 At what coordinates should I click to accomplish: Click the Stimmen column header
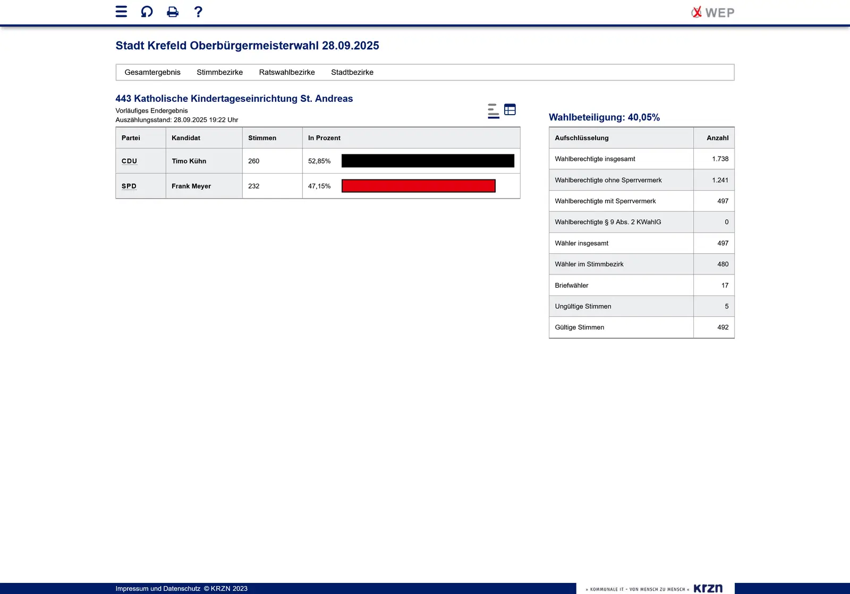(x=262, y=138)
